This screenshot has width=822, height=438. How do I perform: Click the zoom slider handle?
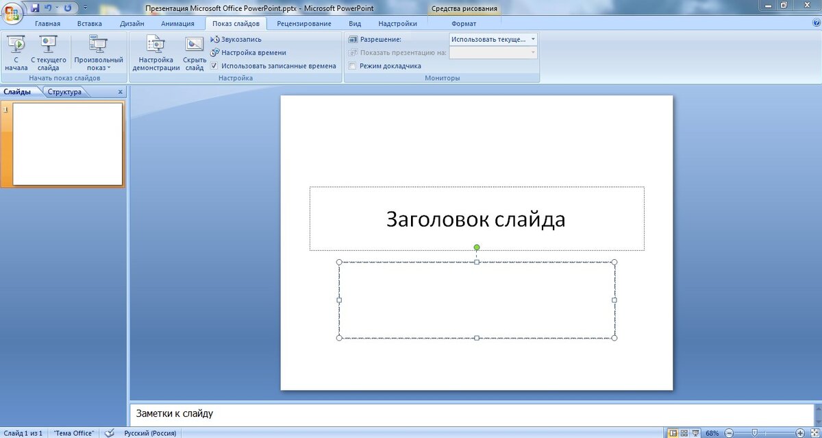pyautogui.click(x=754, y=433)
